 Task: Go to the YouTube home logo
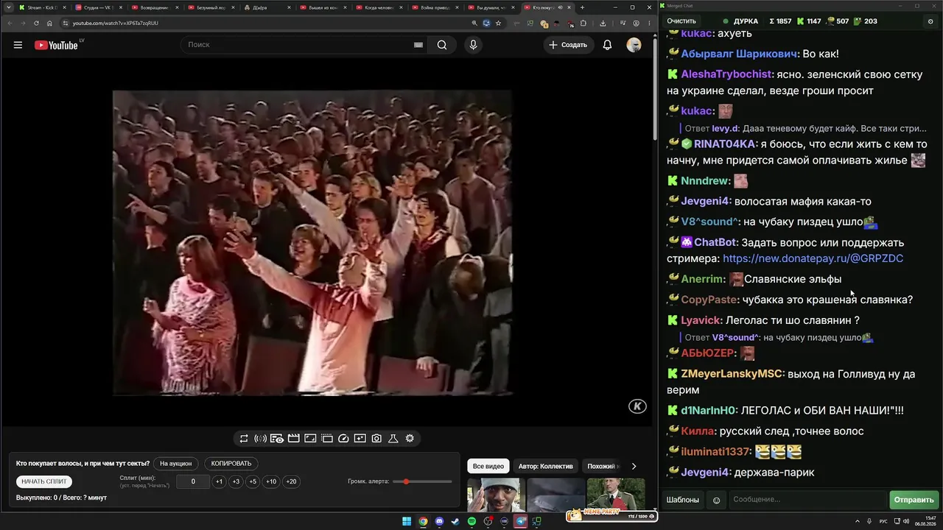56,45
